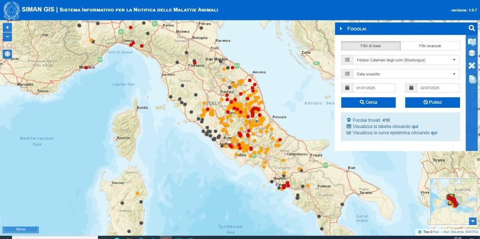Click the start date field 01/01/2025
Viewport: 480px width, 239px height.
pyautogui.click(x=374, y=88)
